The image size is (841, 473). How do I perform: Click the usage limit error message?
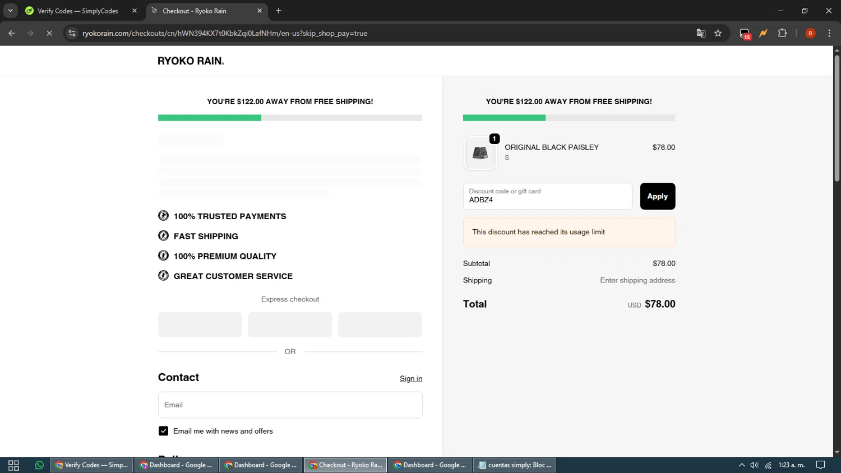pos(569,232)
